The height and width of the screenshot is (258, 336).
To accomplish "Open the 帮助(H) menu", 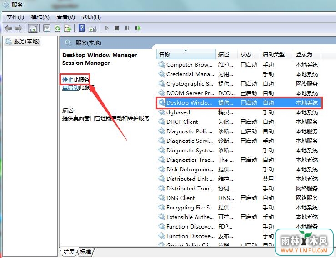I will (x=91, y=17).
